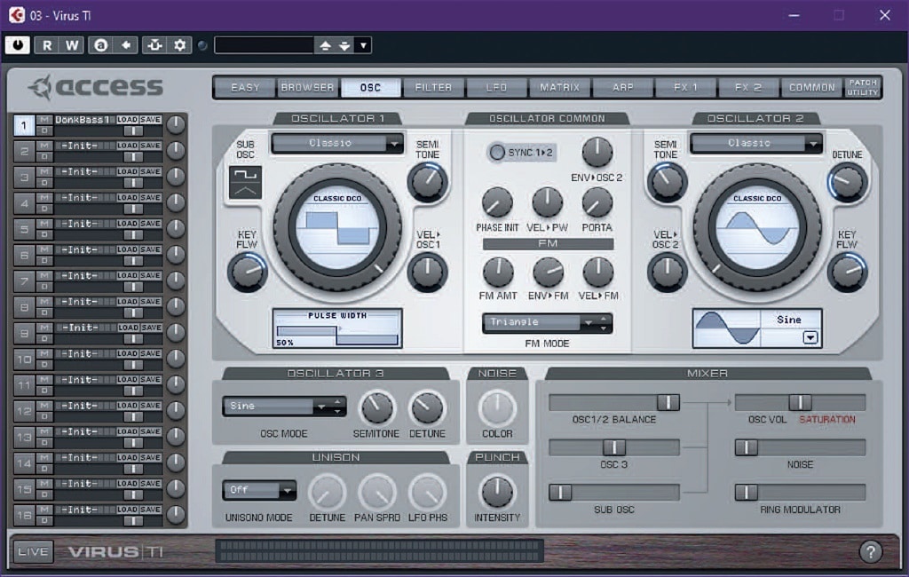Open Oscillator 3 OSC MODE Sine dropdown
The image size is (909, 577).
(x=284, y=407)
